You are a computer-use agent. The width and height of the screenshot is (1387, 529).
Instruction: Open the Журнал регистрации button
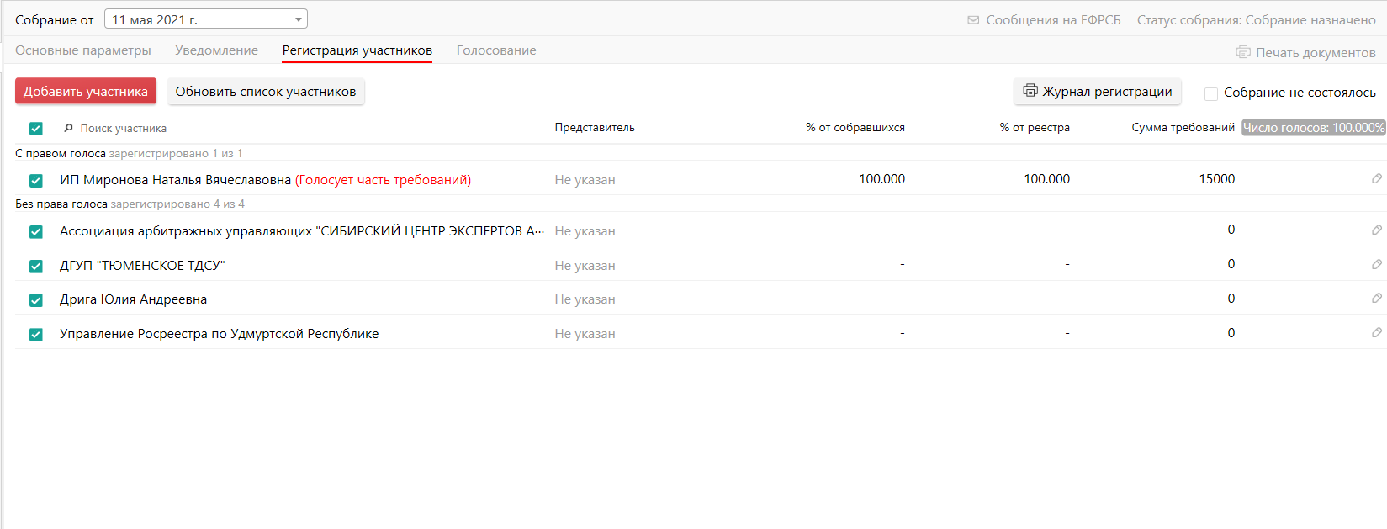click(1097, 92)
